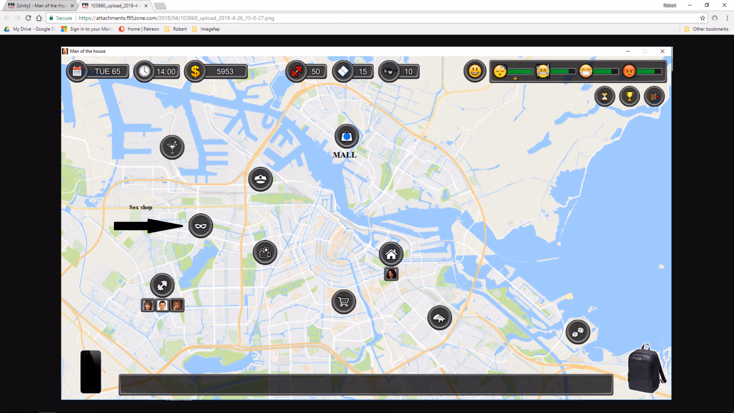
Task: Click the calendar day icon
Action: click(x=77, y=72)
